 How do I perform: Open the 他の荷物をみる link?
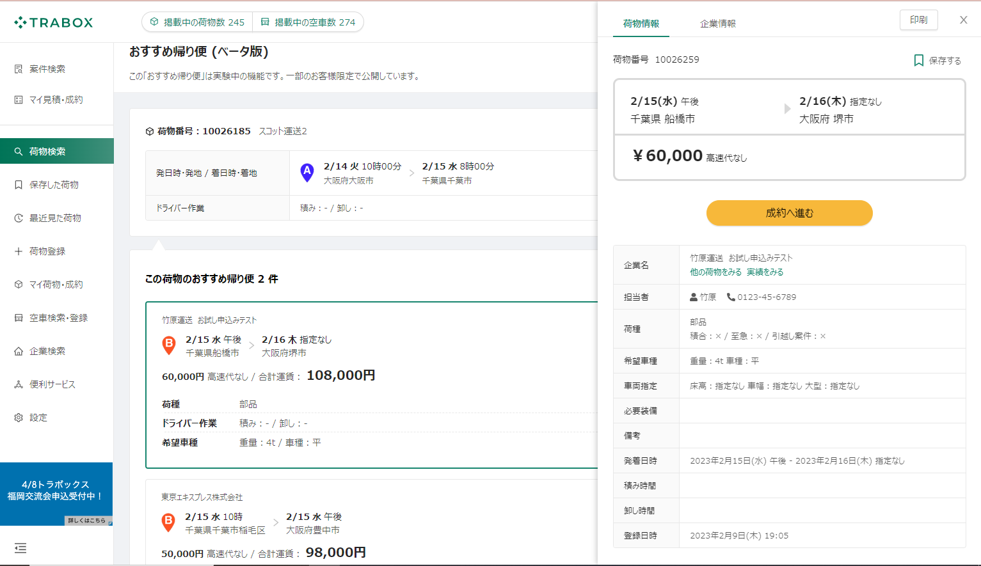click(715, 272)
